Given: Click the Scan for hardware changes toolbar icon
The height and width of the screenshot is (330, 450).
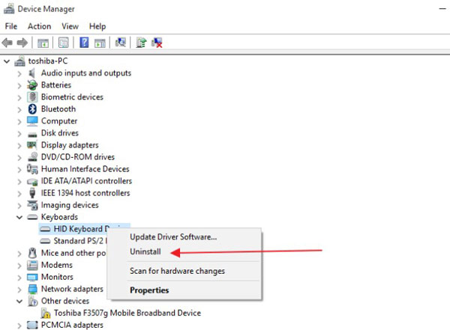Looking at the screenshot, I should pyautogui.click(x=121, y=43).
